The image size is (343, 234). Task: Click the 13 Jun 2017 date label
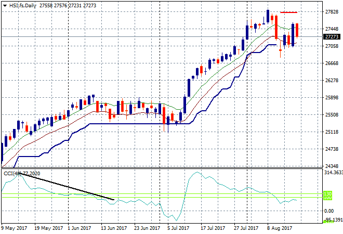pos(113,228)
